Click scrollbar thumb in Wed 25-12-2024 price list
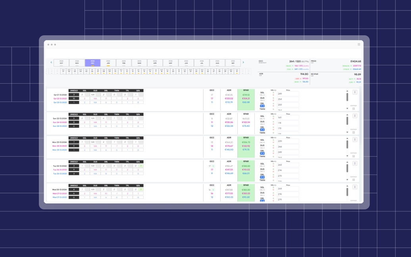 click(x=347, y=192)
